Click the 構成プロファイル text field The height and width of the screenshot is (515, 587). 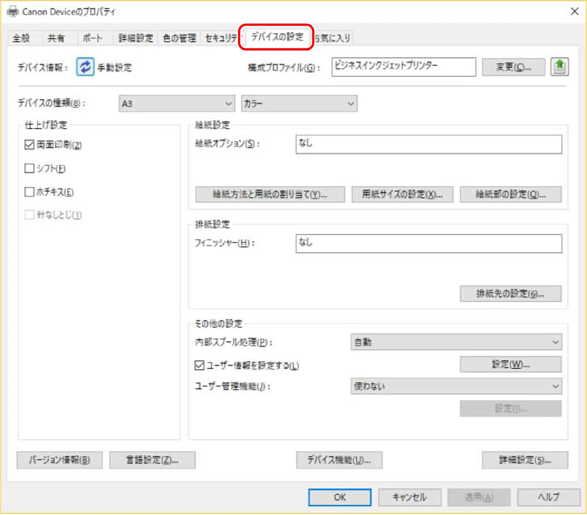click(404, 67)
